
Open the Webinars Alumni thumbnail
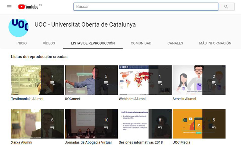[x=145, y=80]
